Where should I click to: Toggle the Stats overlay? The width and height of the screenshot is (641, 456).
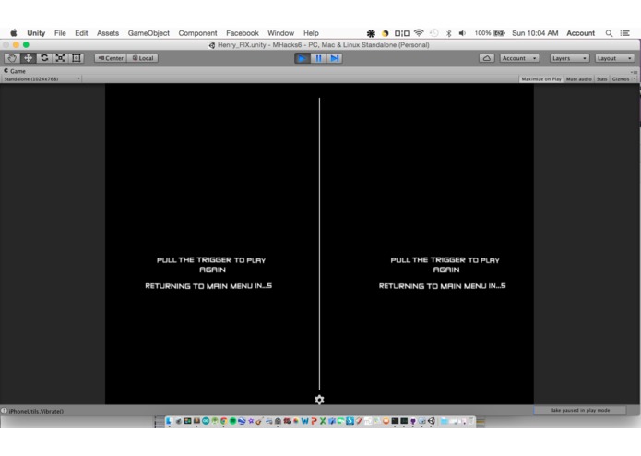(x=601, y=79)
